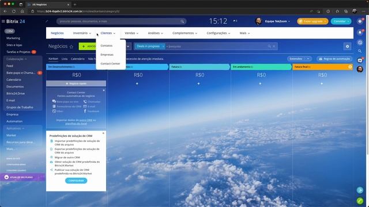Click the Fazer upgrade button
This screenshot has height=207, width=369.
[312, 21]
